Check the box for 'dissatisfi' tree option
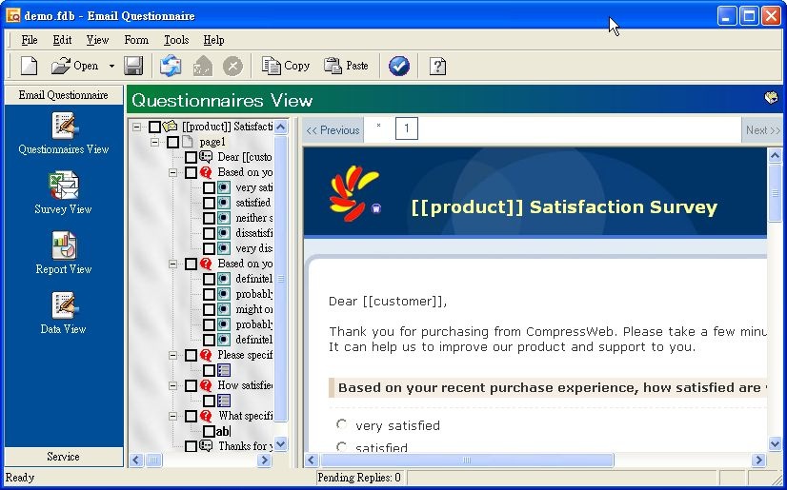This screenshot has width=787, height=490. 209,233
